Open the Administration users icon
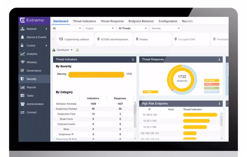This screenshot has height=157, width=247. [22, 104]
